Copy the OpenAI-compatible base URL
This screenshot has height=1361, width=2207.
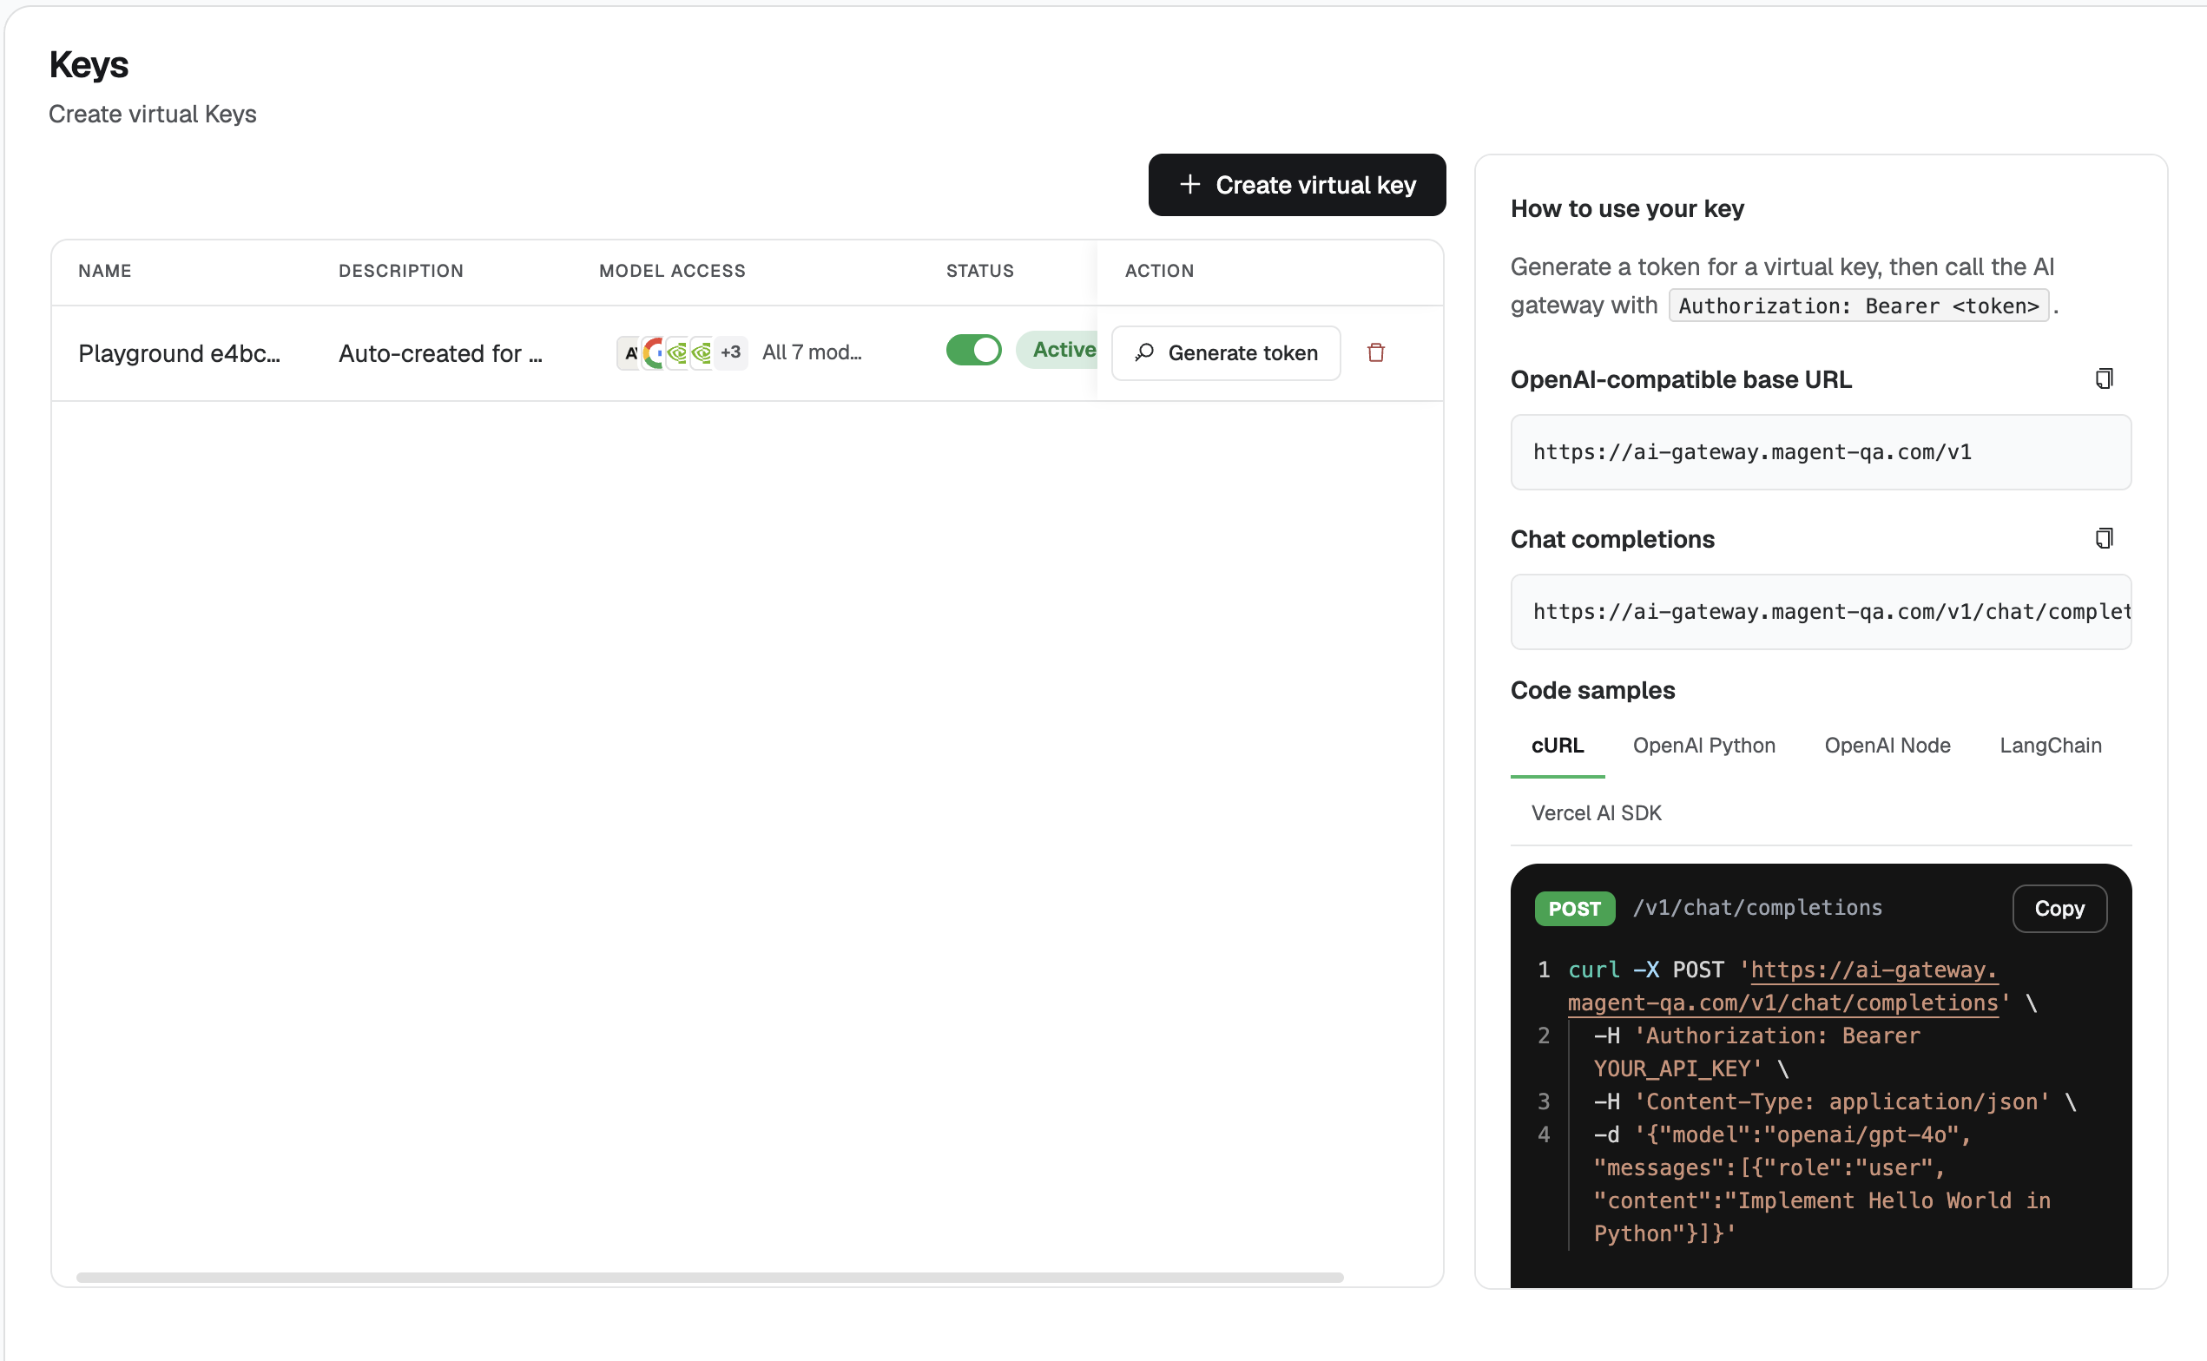pos(2104,379)
